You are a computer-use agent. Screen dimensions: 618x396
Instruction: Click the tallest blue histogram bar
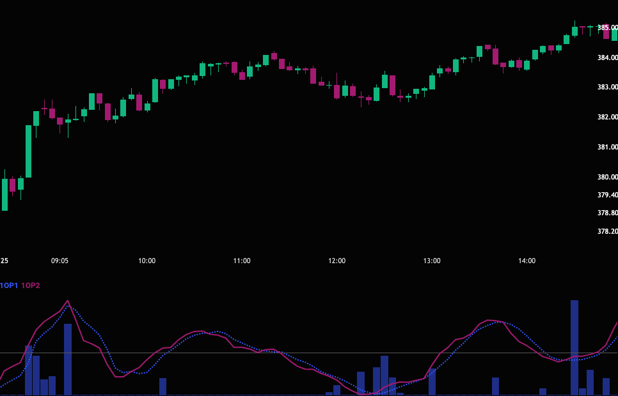click(574, 347)
